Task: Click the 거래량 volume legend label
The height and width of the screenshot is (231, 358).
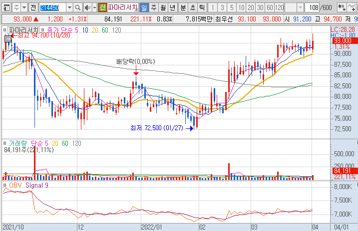Action: point(18,143)
